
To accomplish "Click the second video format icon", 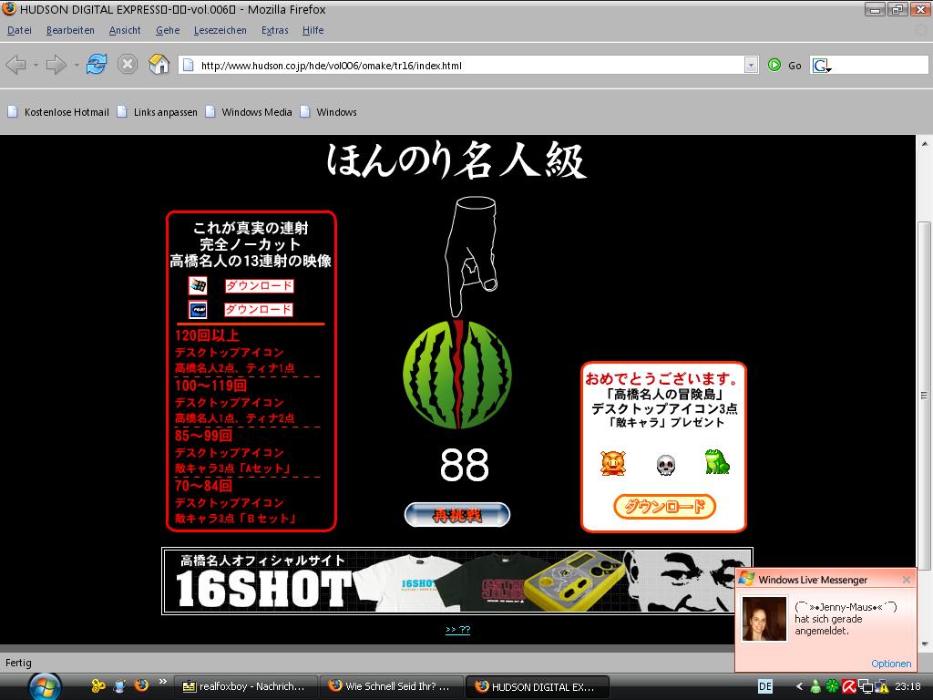I will [x=198, y=310].
